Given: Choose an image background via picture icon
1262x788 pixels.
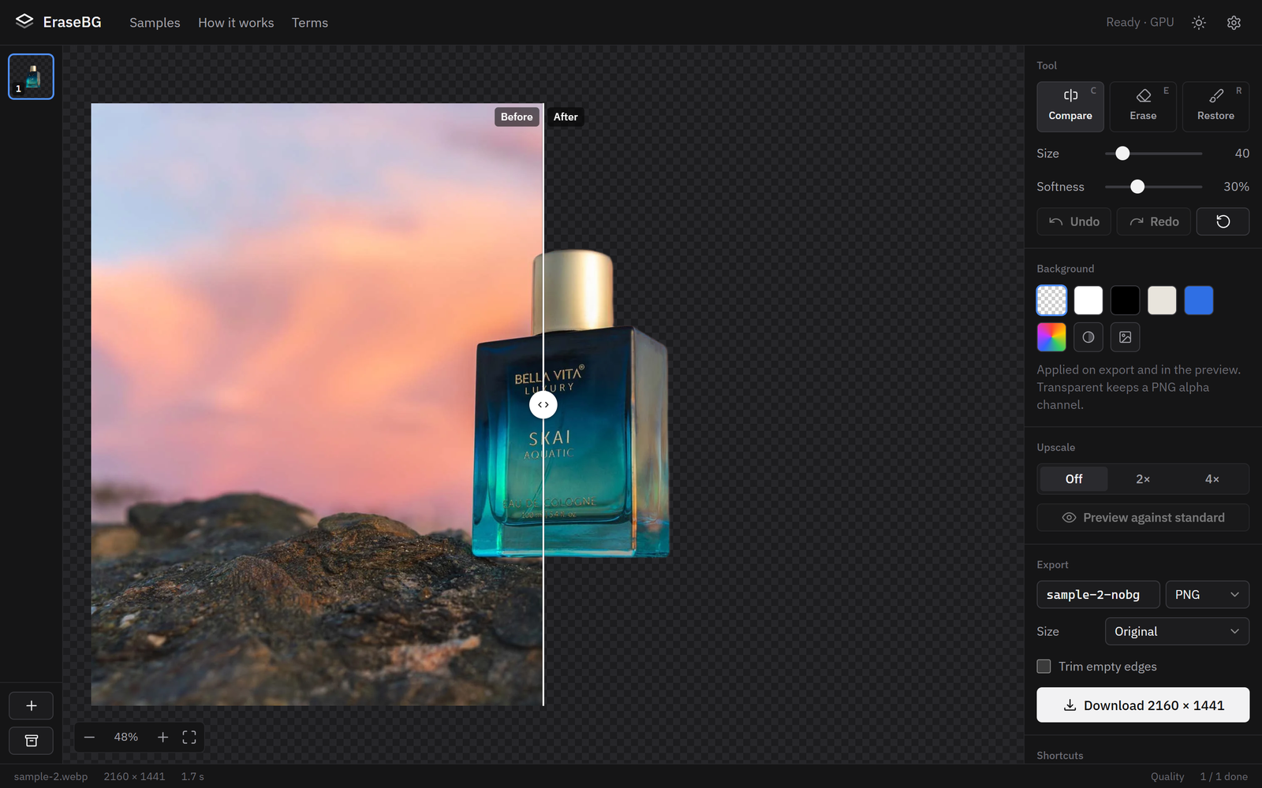Looking at the screenshot, I should point(1125,337).
